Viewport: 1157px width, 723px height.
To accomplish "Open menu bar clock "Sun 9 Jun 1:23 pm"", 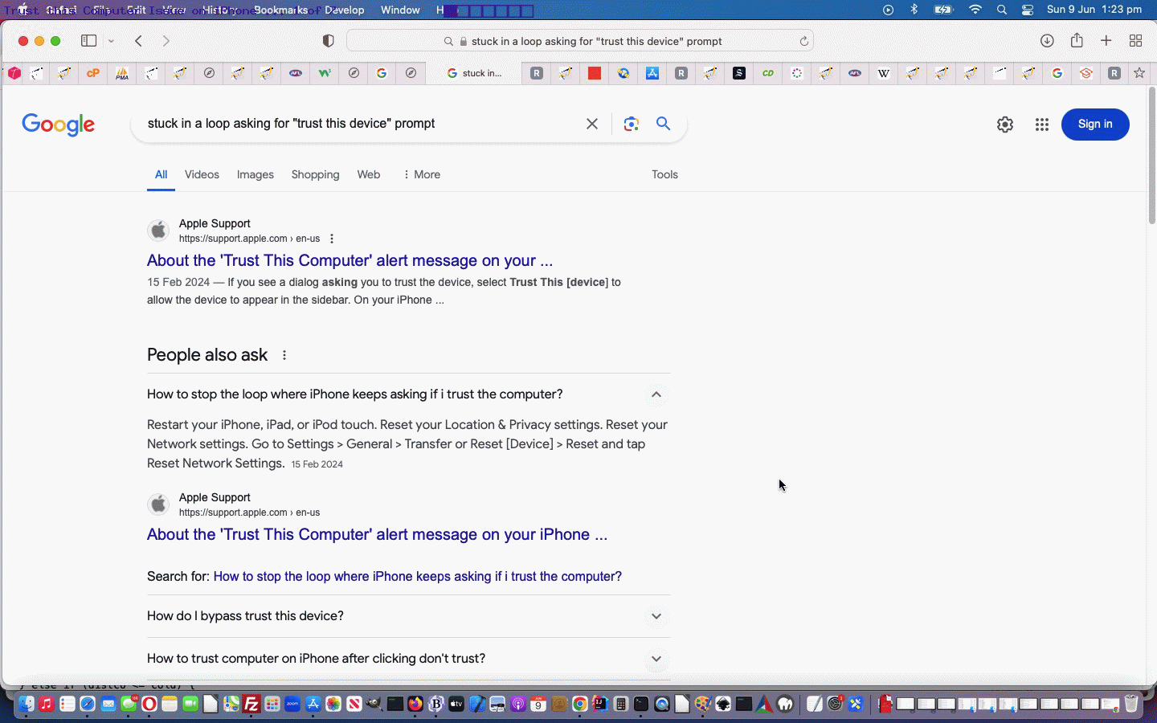I will coord(1094,10).
